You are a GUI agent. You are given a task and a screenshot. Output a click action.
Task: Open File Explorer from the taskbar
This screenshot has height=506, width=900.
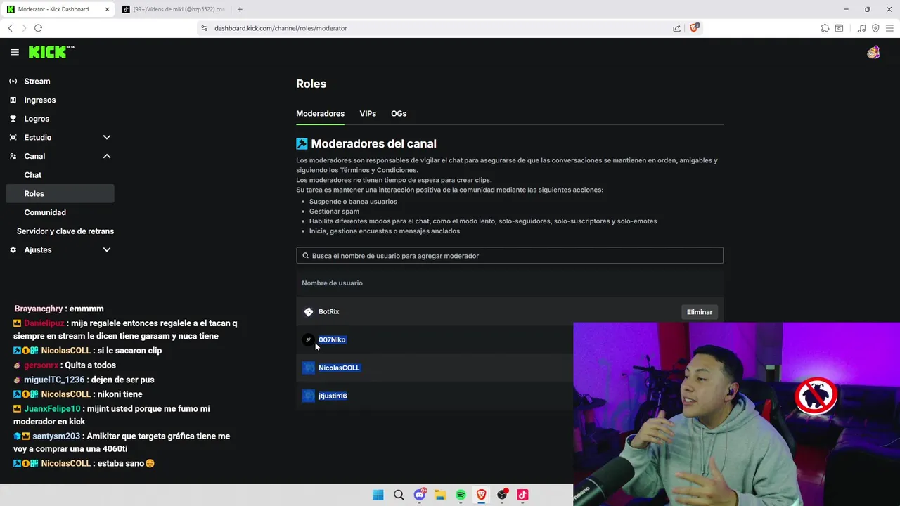[440, 495]
